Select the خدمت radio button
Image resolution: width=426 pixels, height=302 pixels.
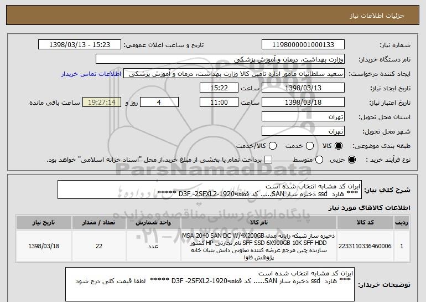click(310, 146)
